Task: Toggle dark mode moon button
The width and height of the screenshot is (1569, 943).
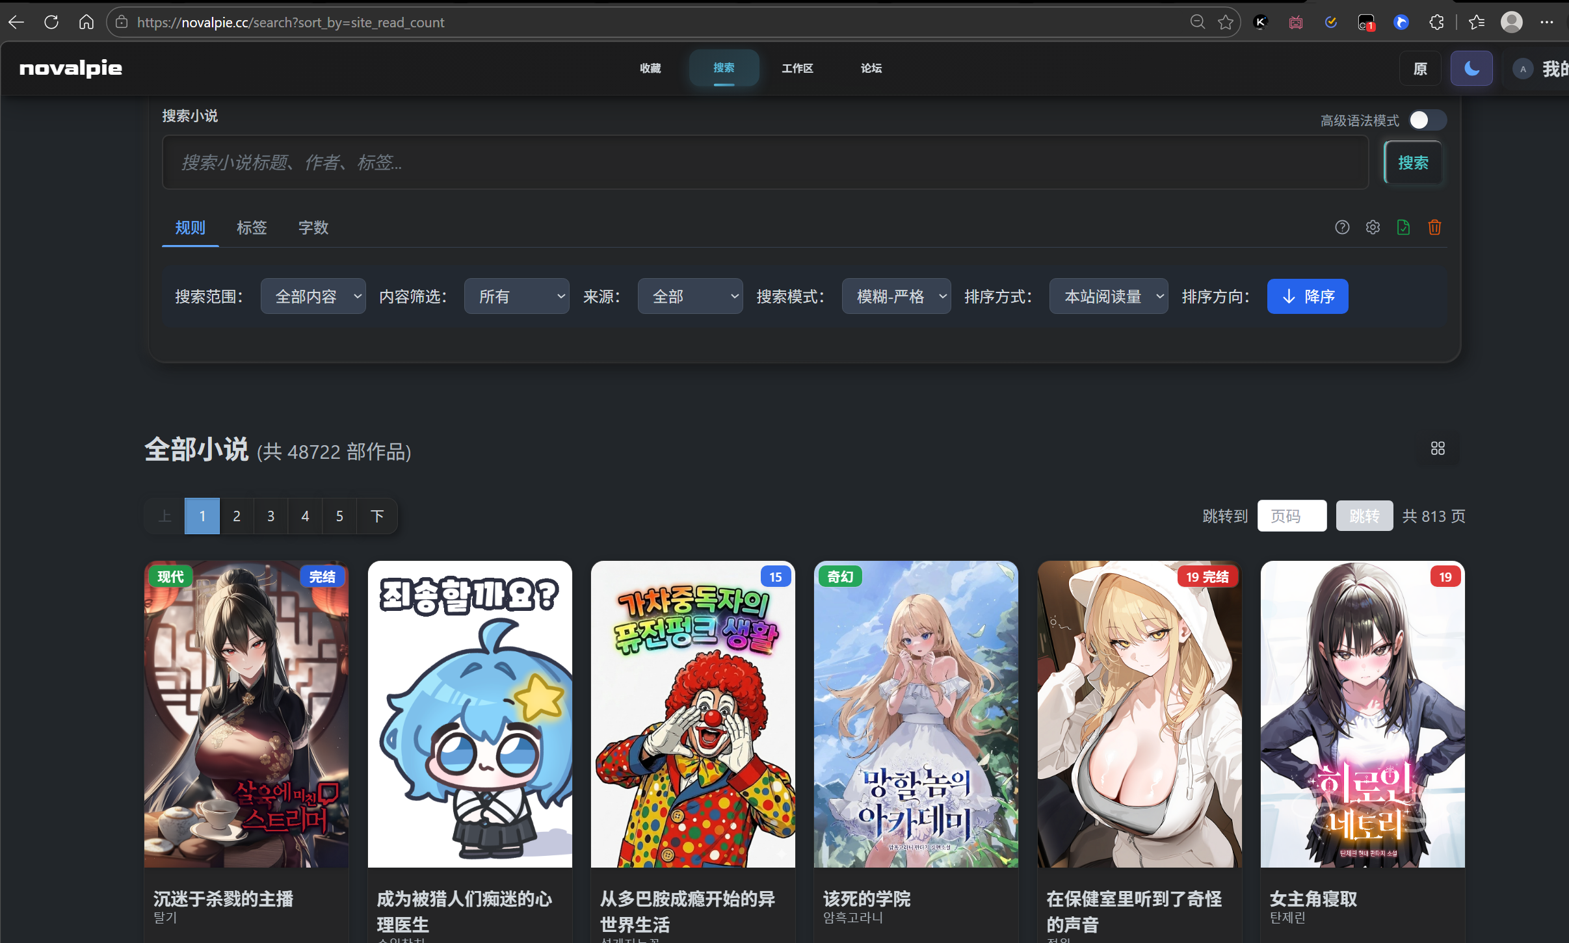Action: coord(1471,69)
